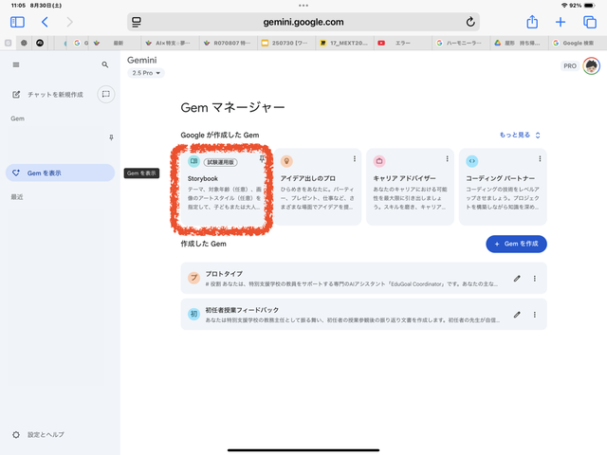607x455 pixels.
Task: Switch to the R070807 tab
Action: [x=229, y=43]
